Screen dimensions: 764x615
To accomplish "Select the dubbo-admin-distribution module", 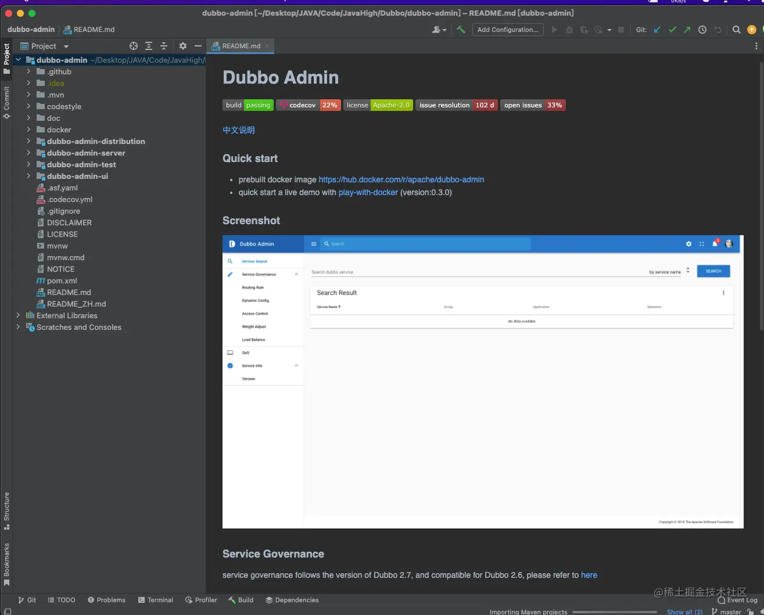I will [91, 141].
